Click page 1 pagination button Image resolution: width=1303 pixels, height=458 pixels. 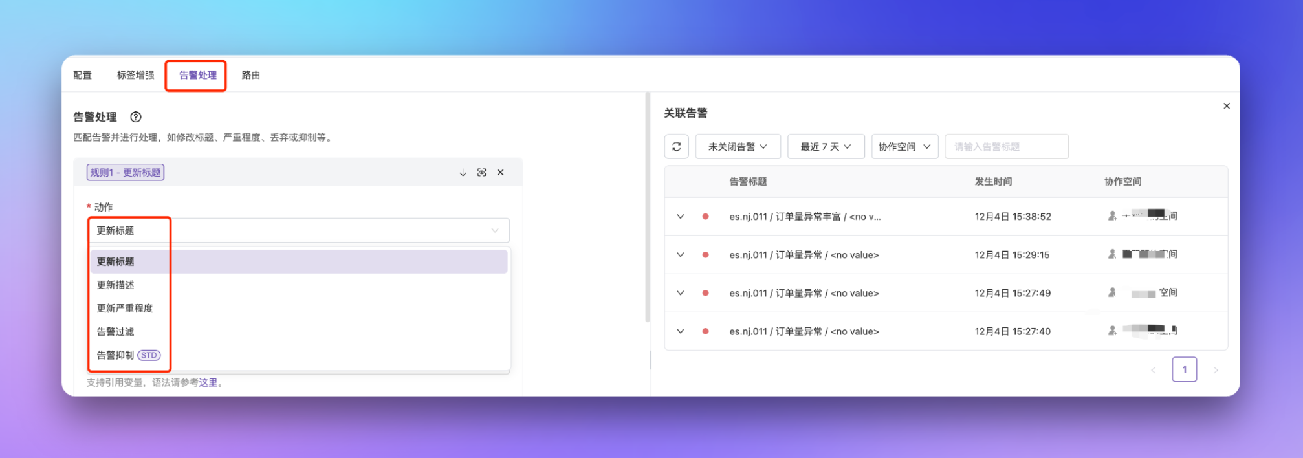coord(1184,370)
